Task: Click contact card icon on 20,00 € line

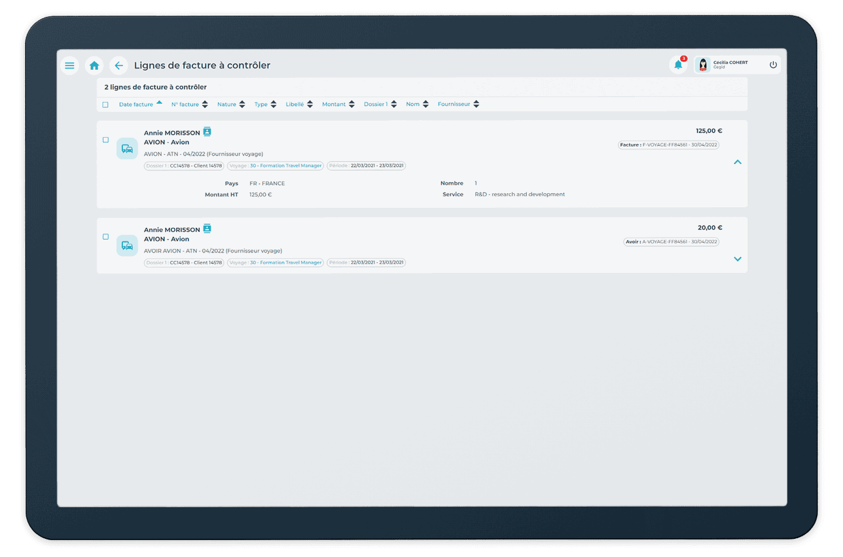Action: [207, 228]
